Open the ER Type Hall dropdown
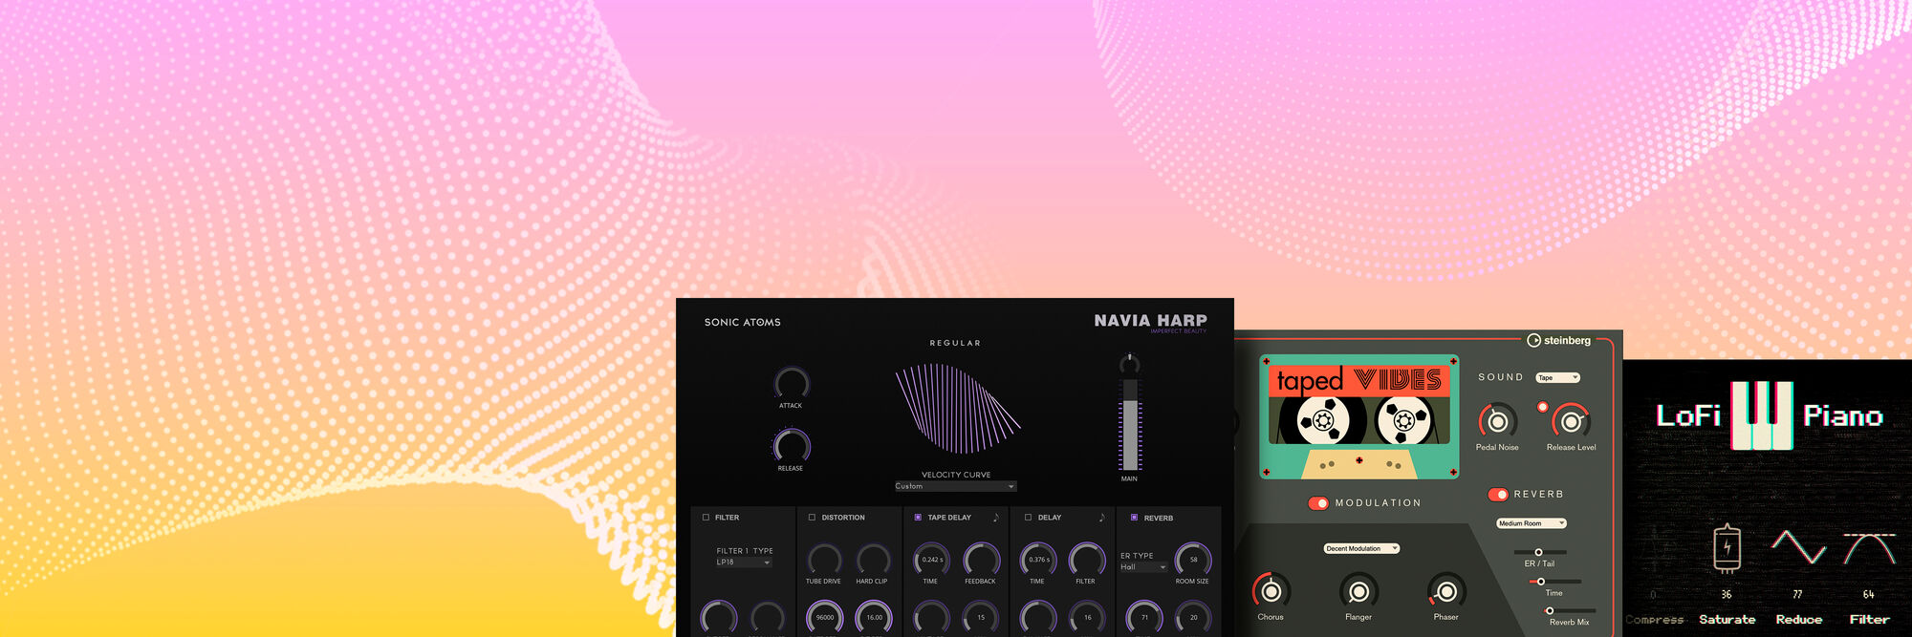Image resolution: width=1912 pixels, height=637 pixels. [1143, 567]
